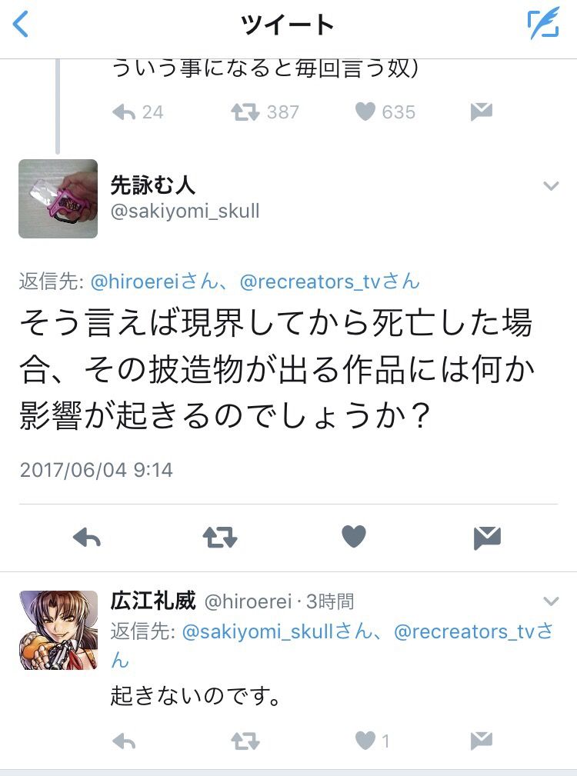
Task: Retweet the 先詠む人 main tweet
Action: 220,538
